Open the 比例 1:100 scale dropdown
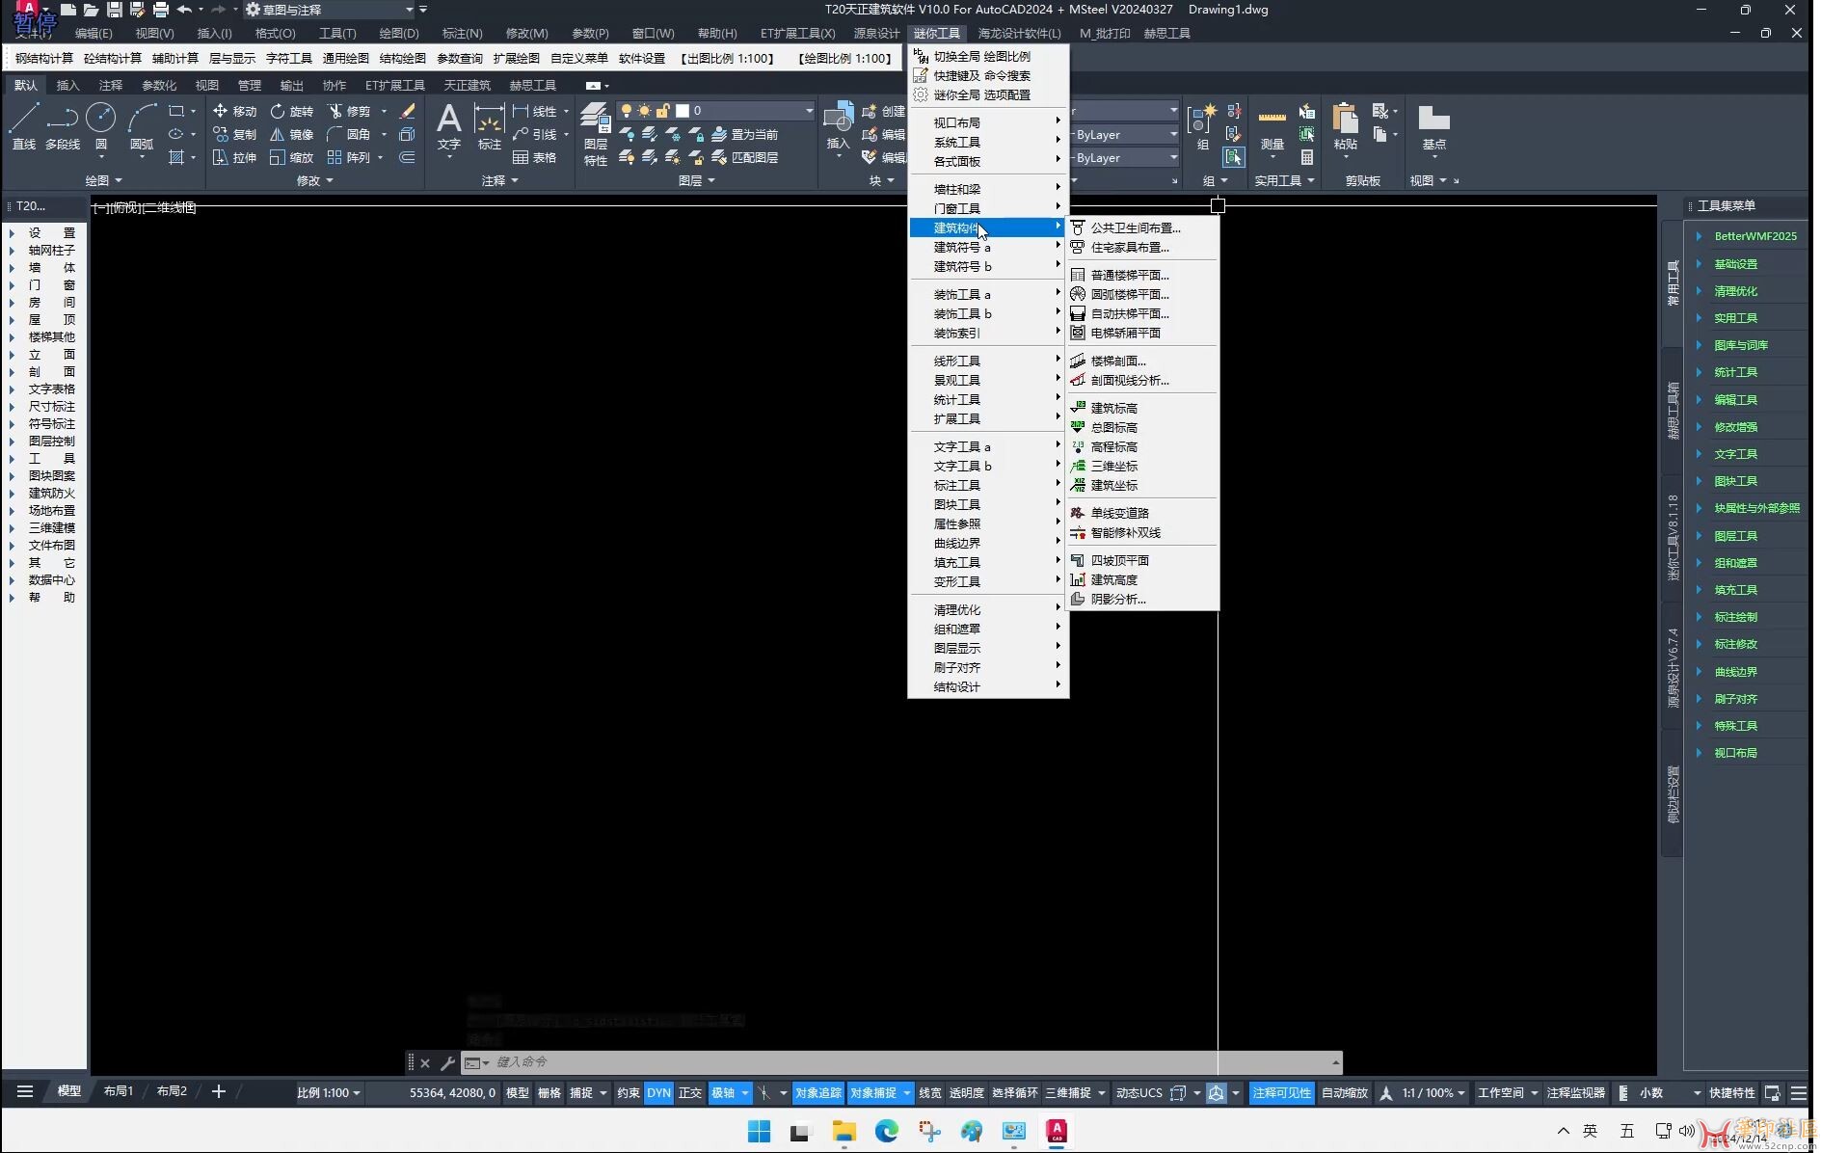1821x1153 pixels. (x=328, y=1092)
